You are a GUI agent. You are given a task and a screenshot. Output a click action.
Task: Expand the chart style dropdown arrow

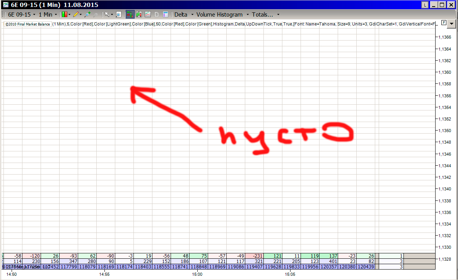(x=70, y=15)
